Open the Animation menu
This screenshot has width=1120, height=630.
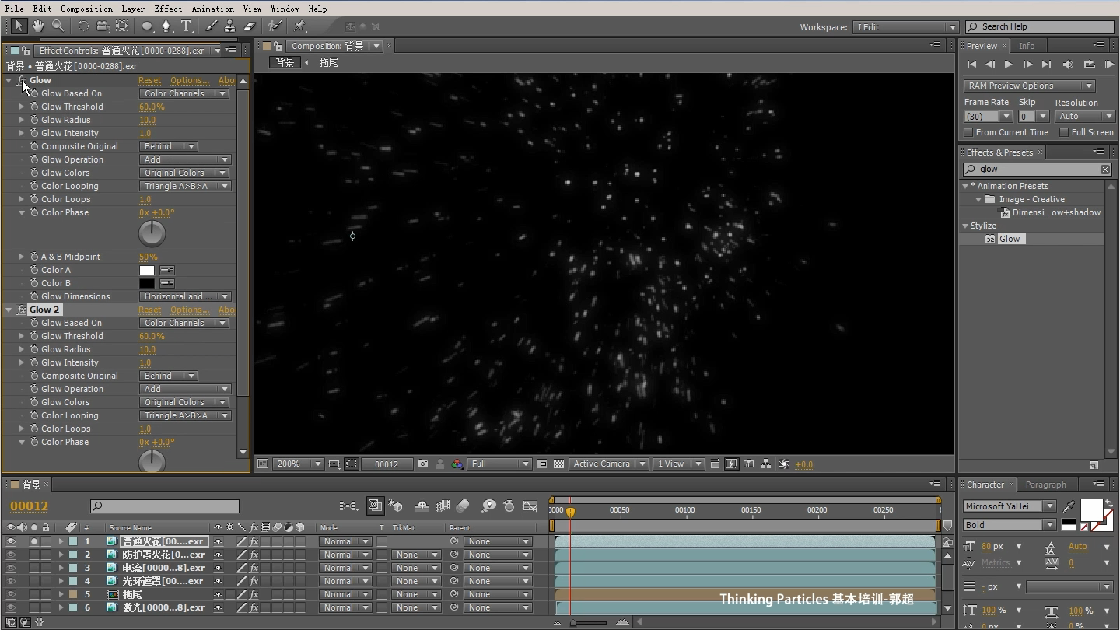tap(212, 9)
